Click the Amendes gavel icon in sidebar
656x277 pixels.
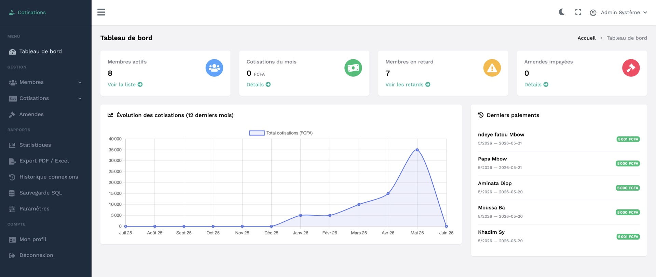point(12,115)
